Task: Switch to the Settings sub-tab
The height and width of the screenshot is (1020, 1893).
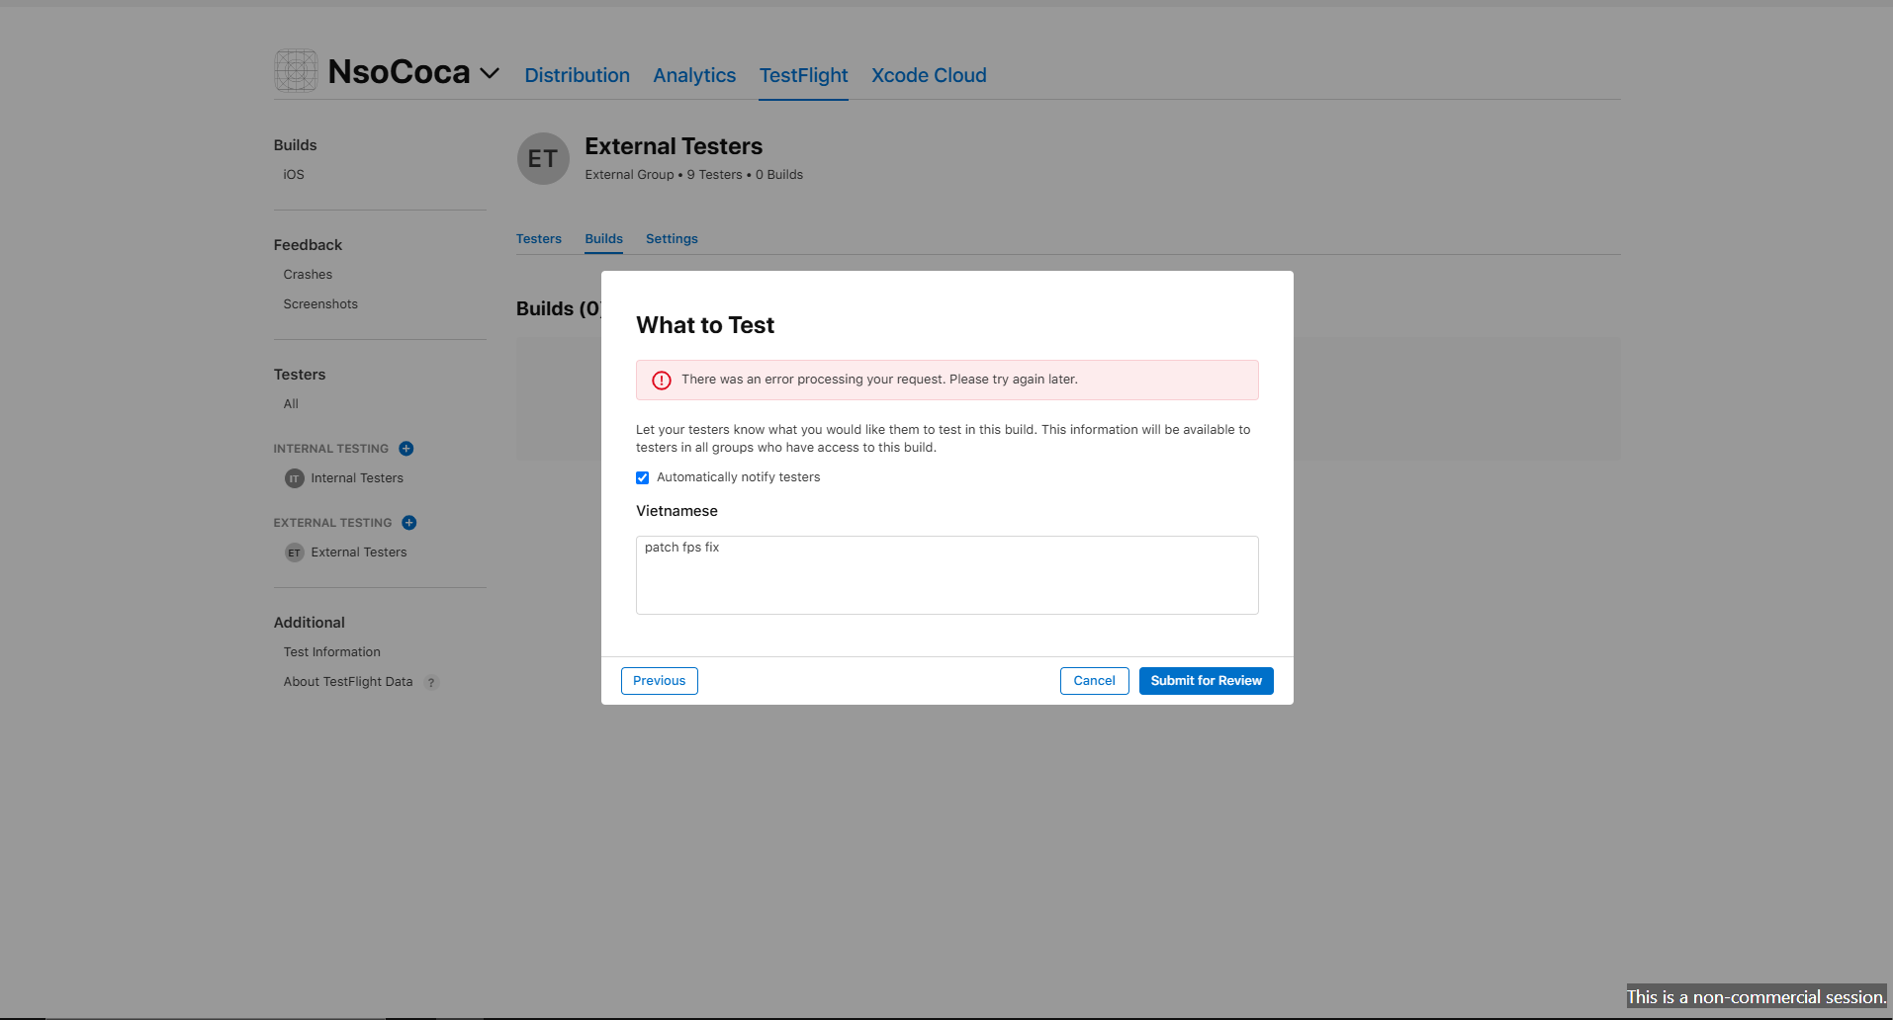Action: (672, 239)
